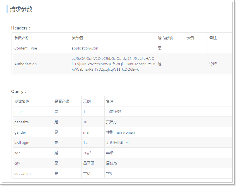The width and height of the screenshot is (236, 186).
Task: Click the Authorization token value text
Action: [x=113, y=64]
